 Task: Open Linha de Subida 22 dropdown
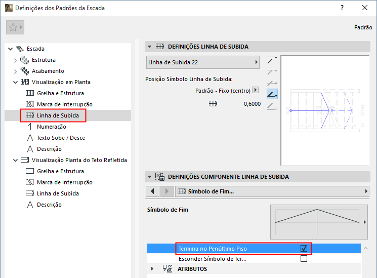[x=203, y=62]
